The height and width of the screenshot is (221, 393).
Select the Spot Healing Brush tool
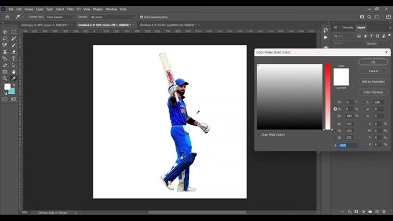pyautogui.click(x=5, y=45)
